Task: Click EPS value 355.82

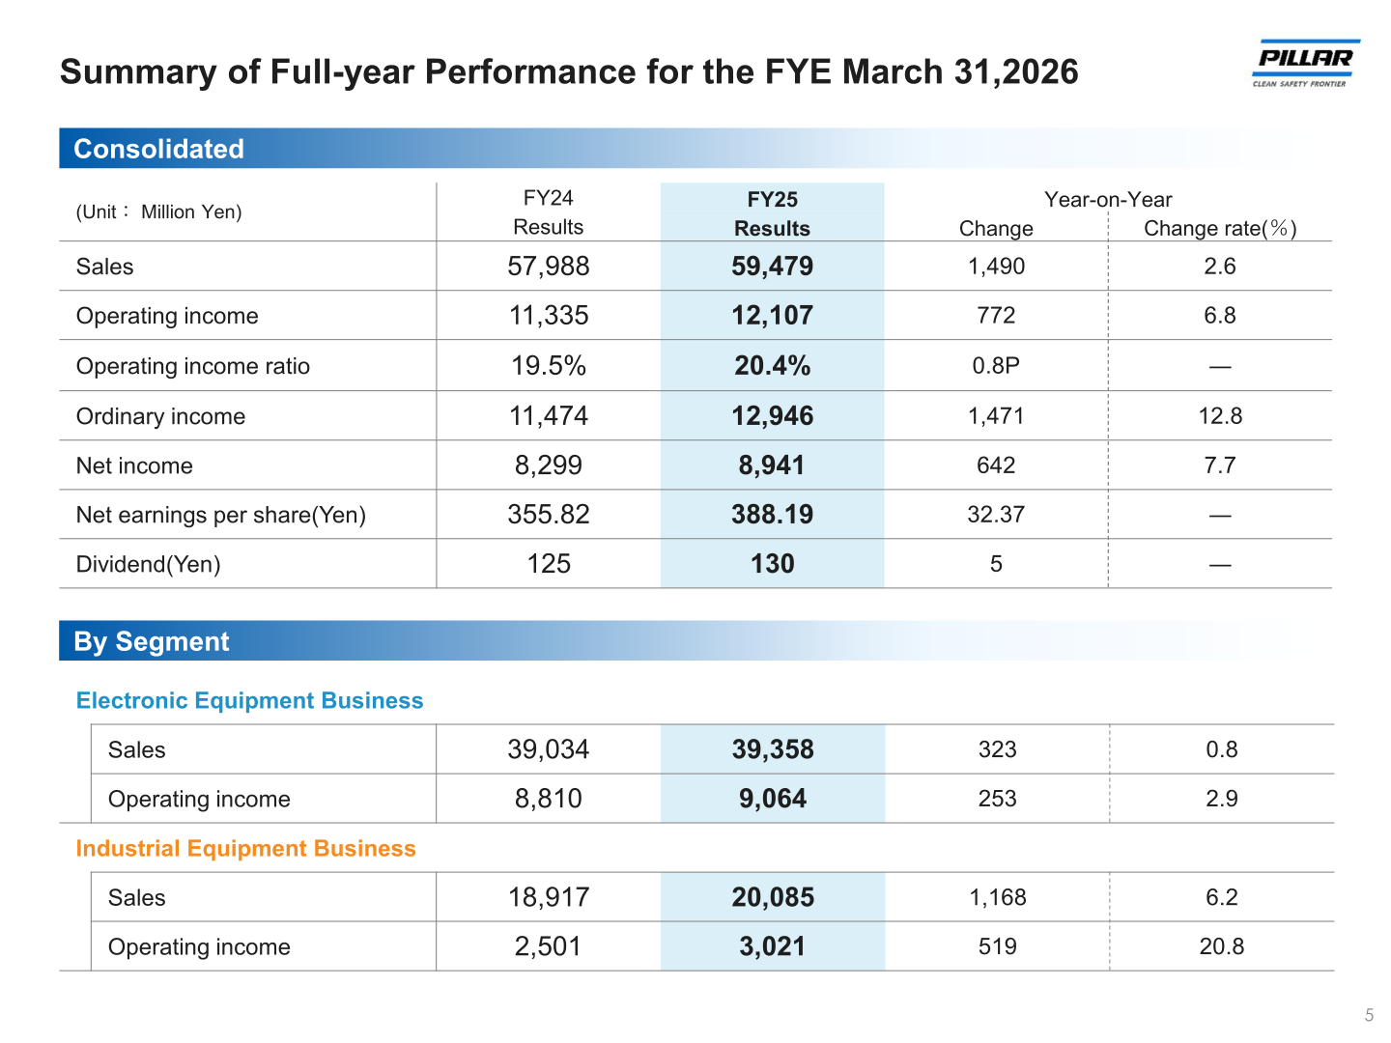Action: pyautogui.click(x=549, y=515)
